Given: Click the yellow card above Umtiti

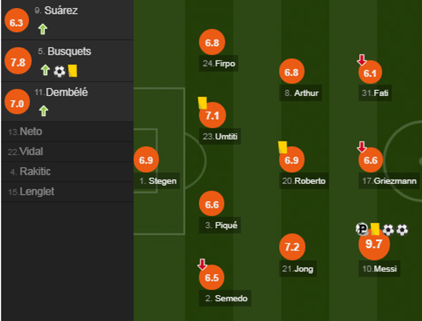Looking at the screenshot, I should click(202, 103).
